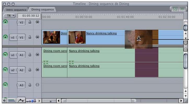Screen dimensions: 189x104
Task: Lock the V2 track
Action: pos(30,22)
